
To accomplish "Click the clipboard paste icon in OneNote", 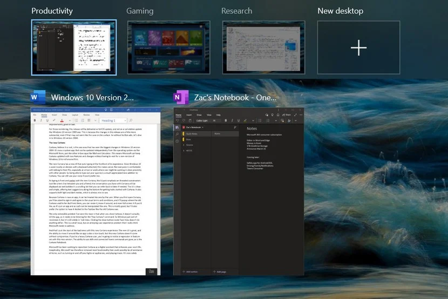I will click(x=190, y=120).
